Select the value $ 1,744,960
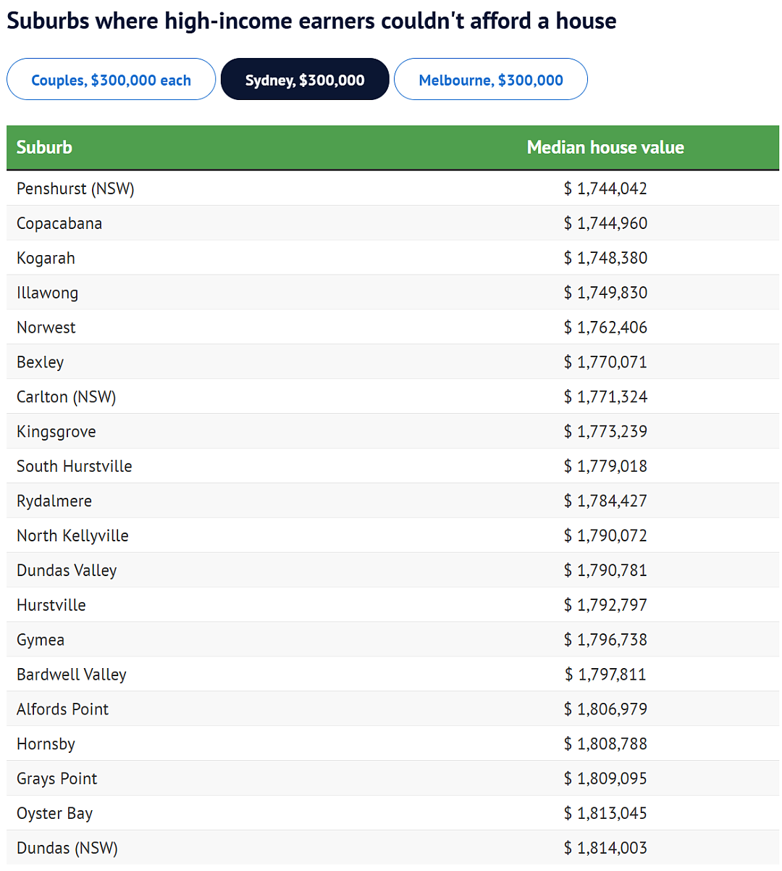The height and width of the screenshot is (871, 782). [x=605, y=223]
